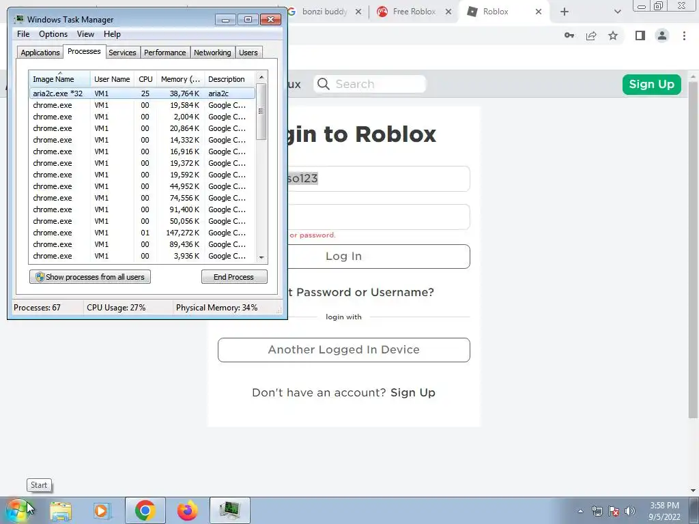The height and width of the screenshot is (524, 699).
Task: Click the Sign Up link below login
Action: [413, 392]
